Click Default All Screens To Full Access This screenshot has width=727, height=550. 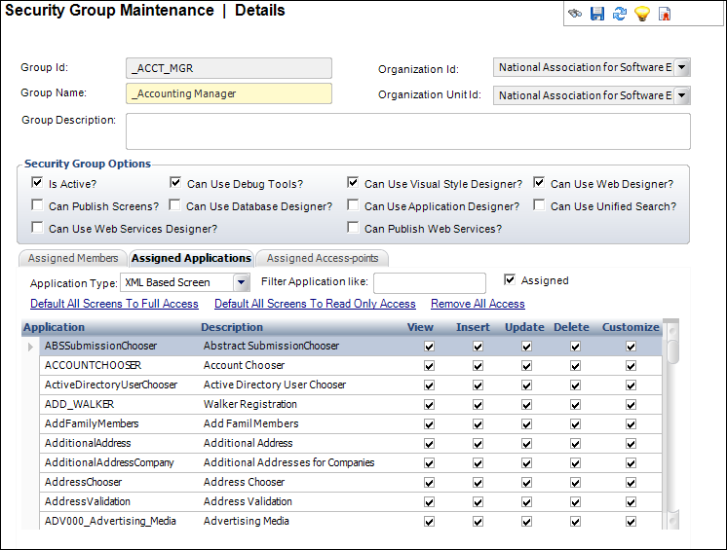[114, 304]
